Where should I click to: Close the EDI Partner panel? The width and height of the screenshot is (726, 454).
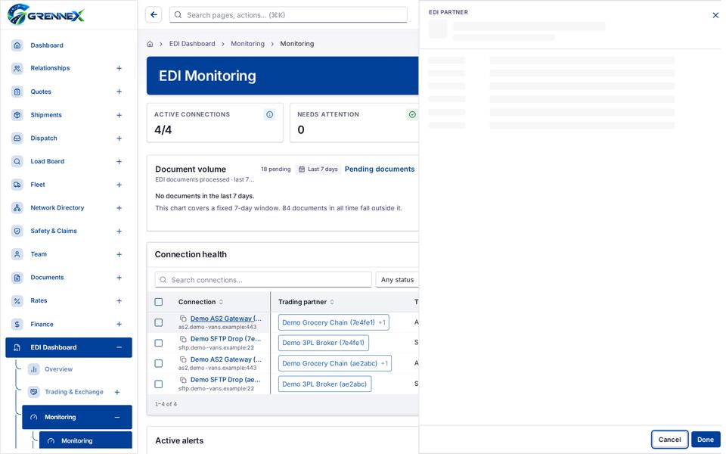715,15
